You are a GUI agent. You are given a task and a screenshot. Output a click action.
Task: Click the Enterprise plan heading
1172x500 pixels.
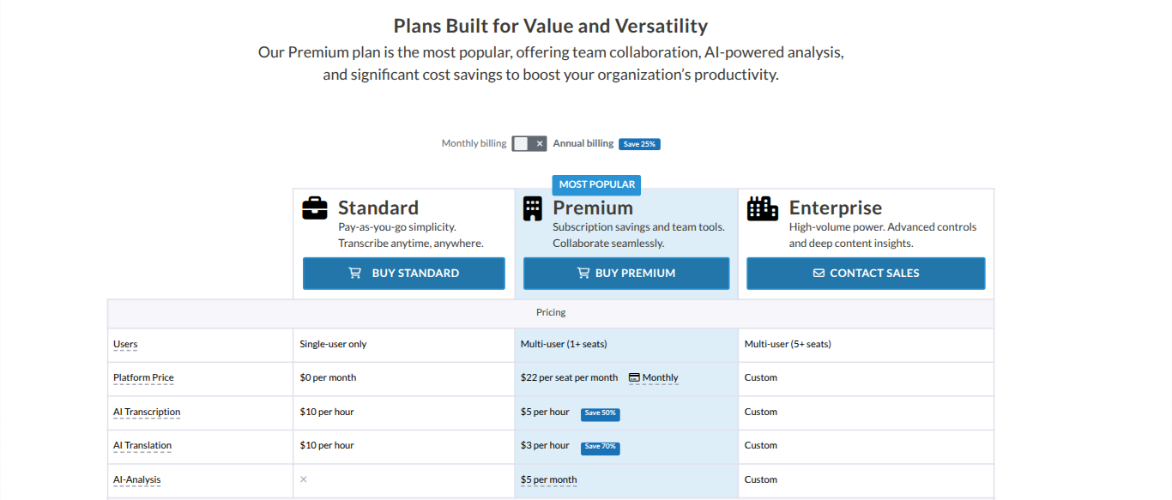[836, 208]
